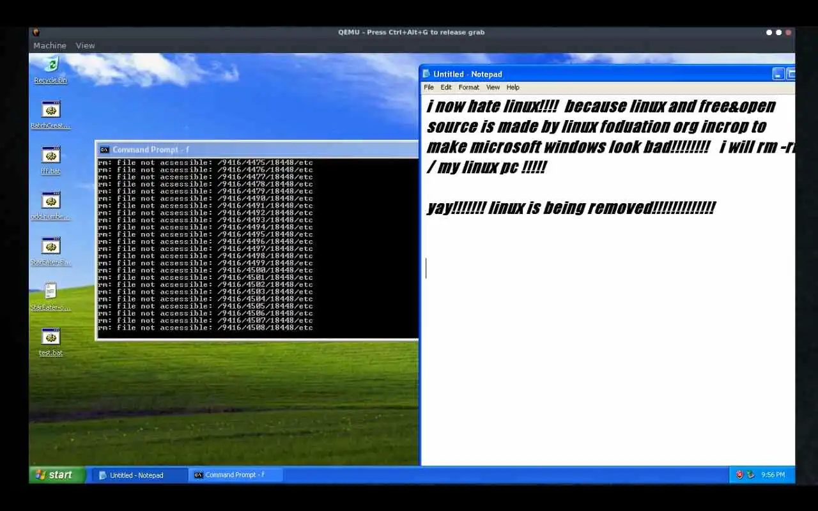Viewport: 818px width, 511px height.
Task: Click the red security shield tray icon
Action: coord(739,475)
